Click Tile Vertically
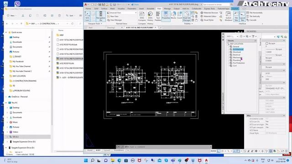Screen dimensions: 292x164 253,16
